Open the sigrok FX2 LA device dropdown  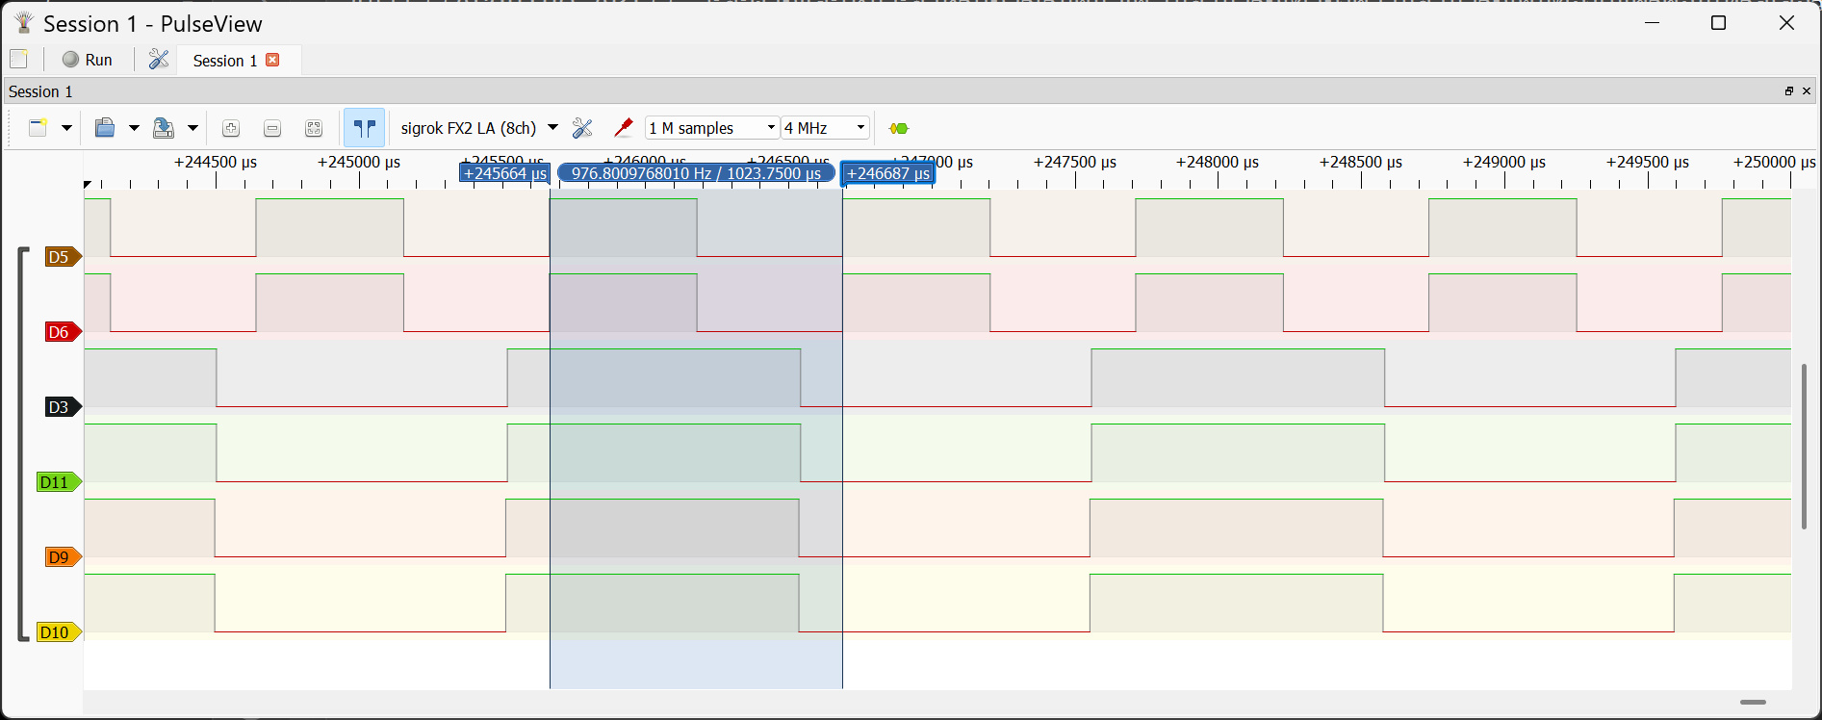(479, 128)
